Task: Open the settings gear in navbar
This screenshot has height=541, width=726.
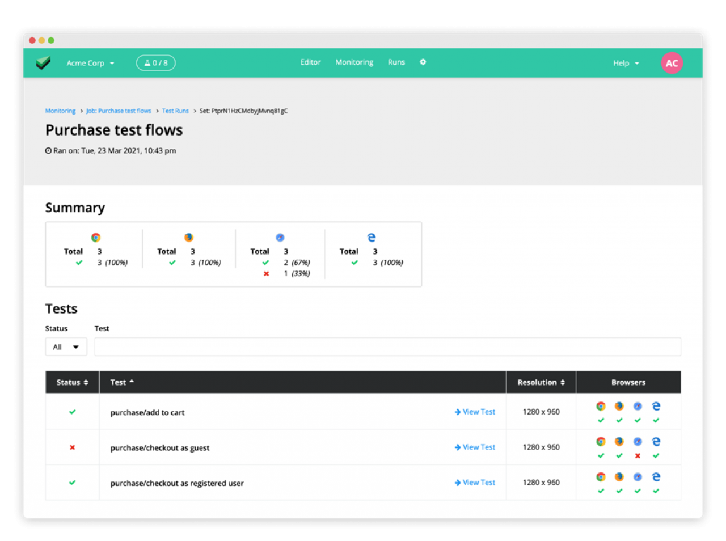Action: pos(423,62)
